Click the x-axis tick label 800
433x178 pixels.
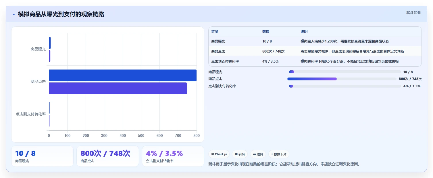[x=197, y=136]
